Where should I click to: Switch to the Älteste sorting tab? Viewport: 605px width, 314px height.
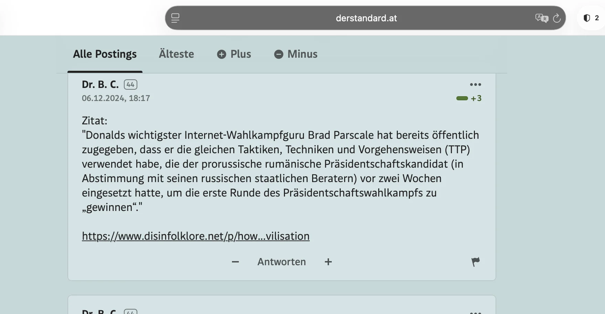tap(176, 54)
